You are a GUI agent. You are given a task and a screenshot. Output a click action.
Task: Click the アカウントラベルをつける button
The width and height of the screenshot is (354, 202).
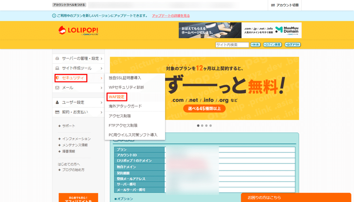pyautogui.click(x=69, y=5)
